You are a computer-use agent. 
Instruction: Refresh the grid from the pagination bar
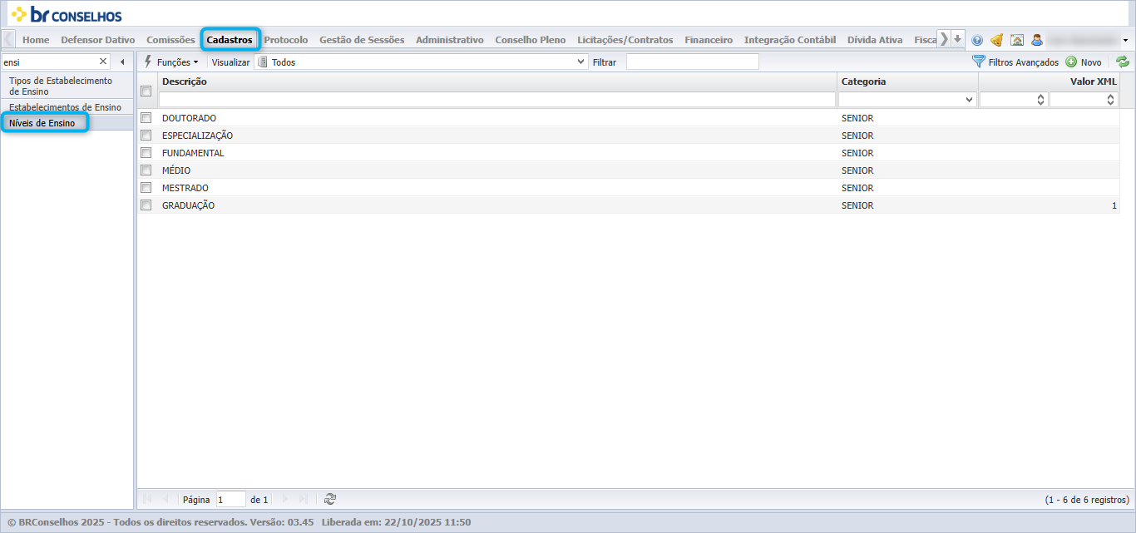click(x=330, y=499)
